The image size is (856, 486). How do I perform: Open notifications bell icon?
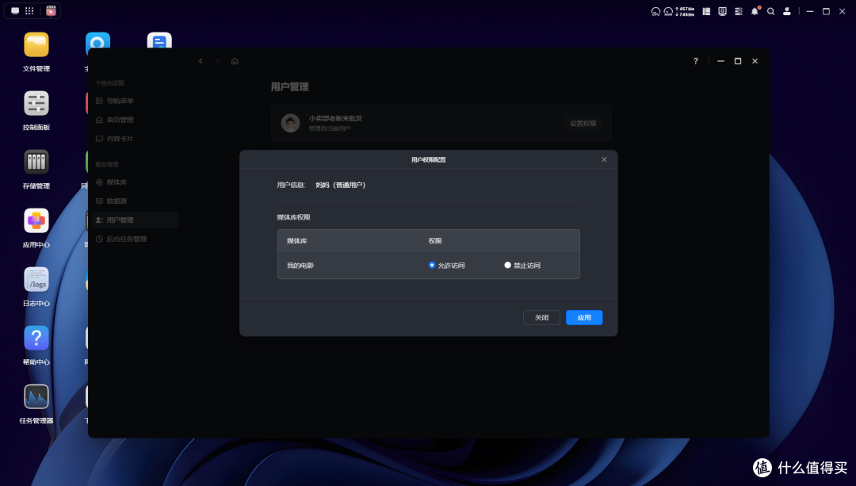coord(755,11)
